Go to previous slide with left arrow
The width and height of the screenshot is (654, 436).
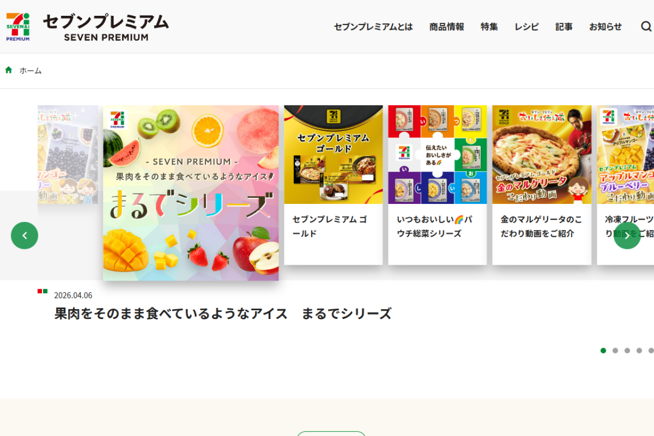(x=25, y=236)
